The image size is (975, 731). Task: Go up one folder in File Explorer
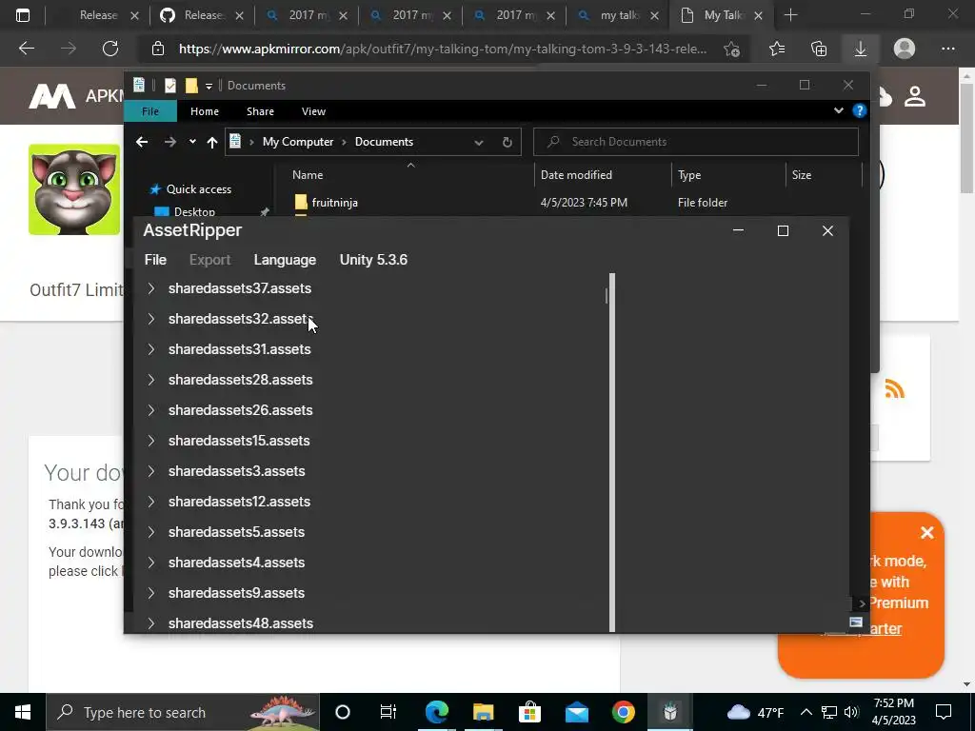point(212,143)
